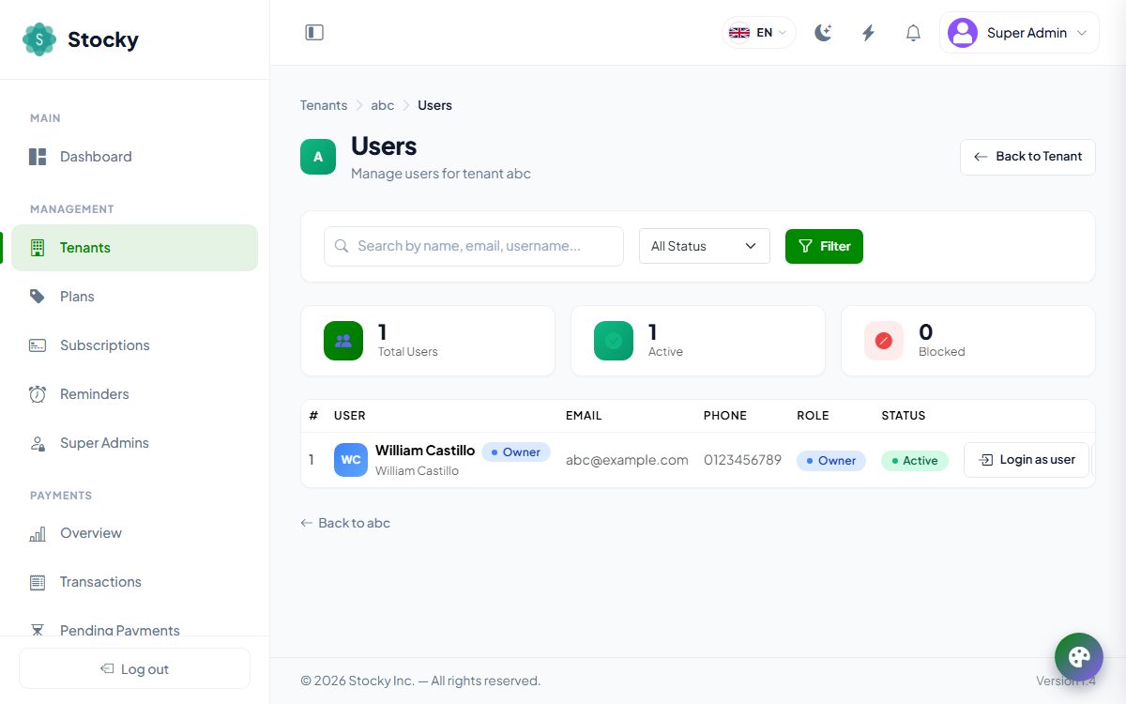Image resolution: width=1126 pixels, height=704 pixels.
Task: Click the Active checkmark icon
Action: (614, 341)
